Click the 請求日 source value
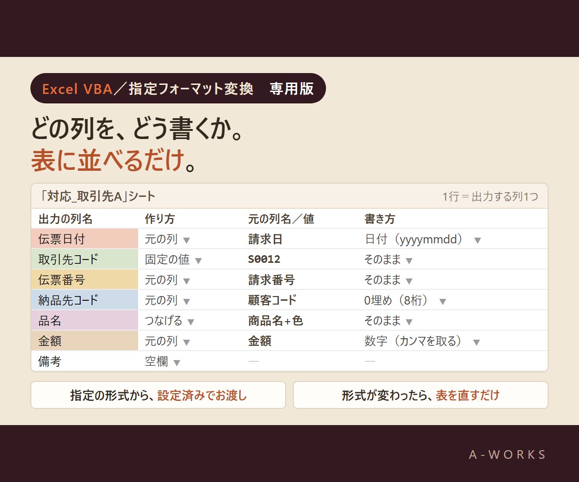The height and width of the screenshot is (482, 579). 265,240
